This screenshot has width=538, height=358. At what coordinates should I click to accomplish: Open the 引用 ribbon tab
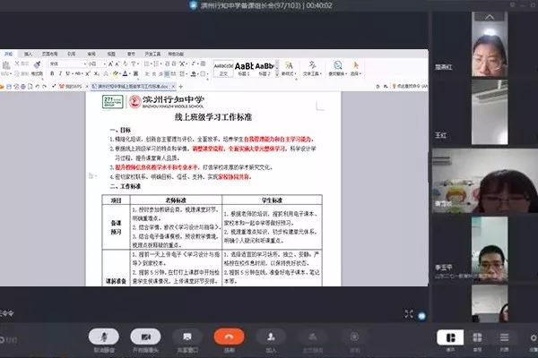[x=72, y=54]
